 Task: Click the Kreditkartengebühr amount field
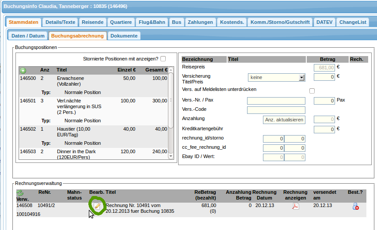pyautogui.click(x=324, y=129)
